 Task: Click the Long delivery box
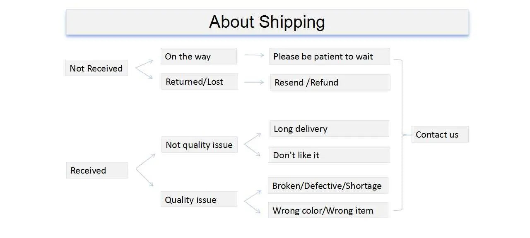[x=329, y=129]
